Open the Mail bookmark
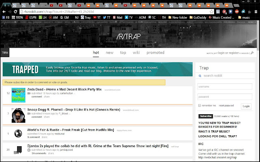260x162 pixels. click(117, 17)
